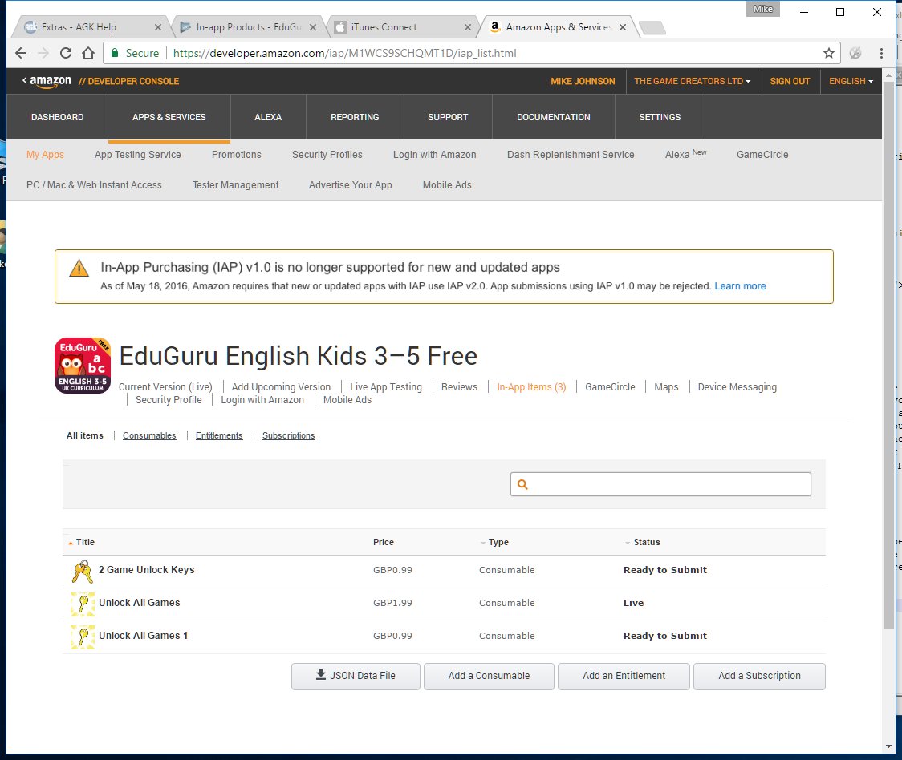
Task: Download the JSON Data File
Action: click(x=356, y=676)
